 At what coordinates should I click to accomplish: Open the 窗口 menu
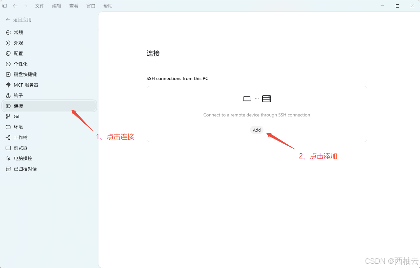point(91,6)
